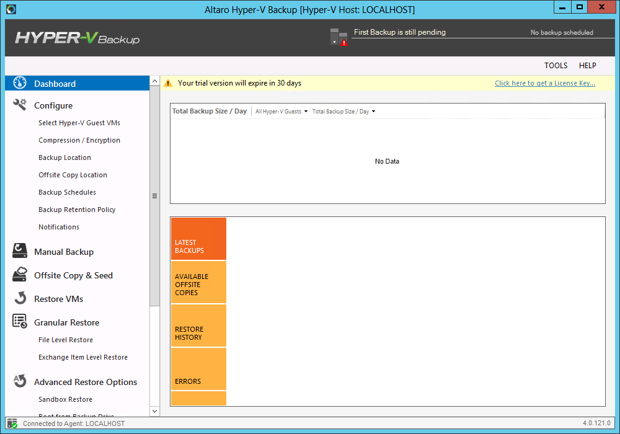
Task: Select the RESTORE HISTORY tab
Action: pyautogui.click(x=198, y=325)
